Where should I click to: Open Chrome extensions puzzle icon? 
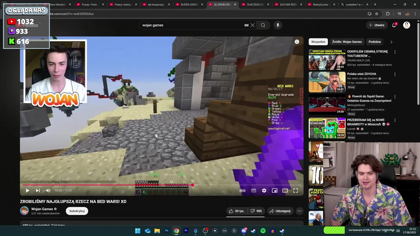click(388, 14)
